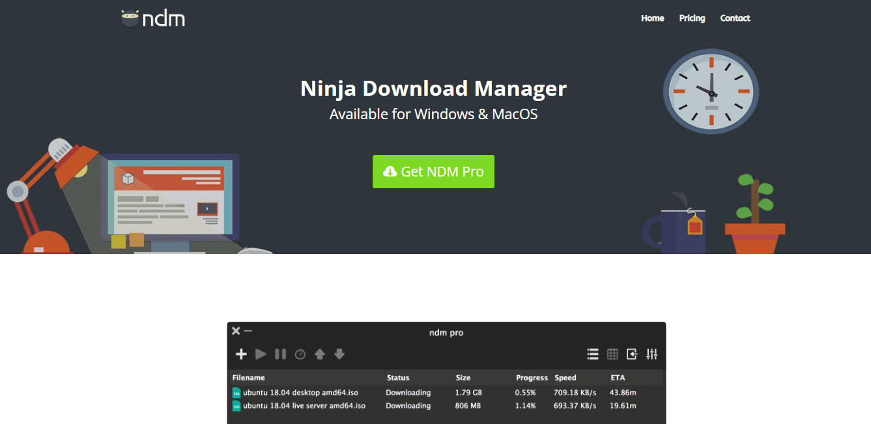Click the 1.14% progress value
Screen dimensions: 871x424
pos(525,406)
